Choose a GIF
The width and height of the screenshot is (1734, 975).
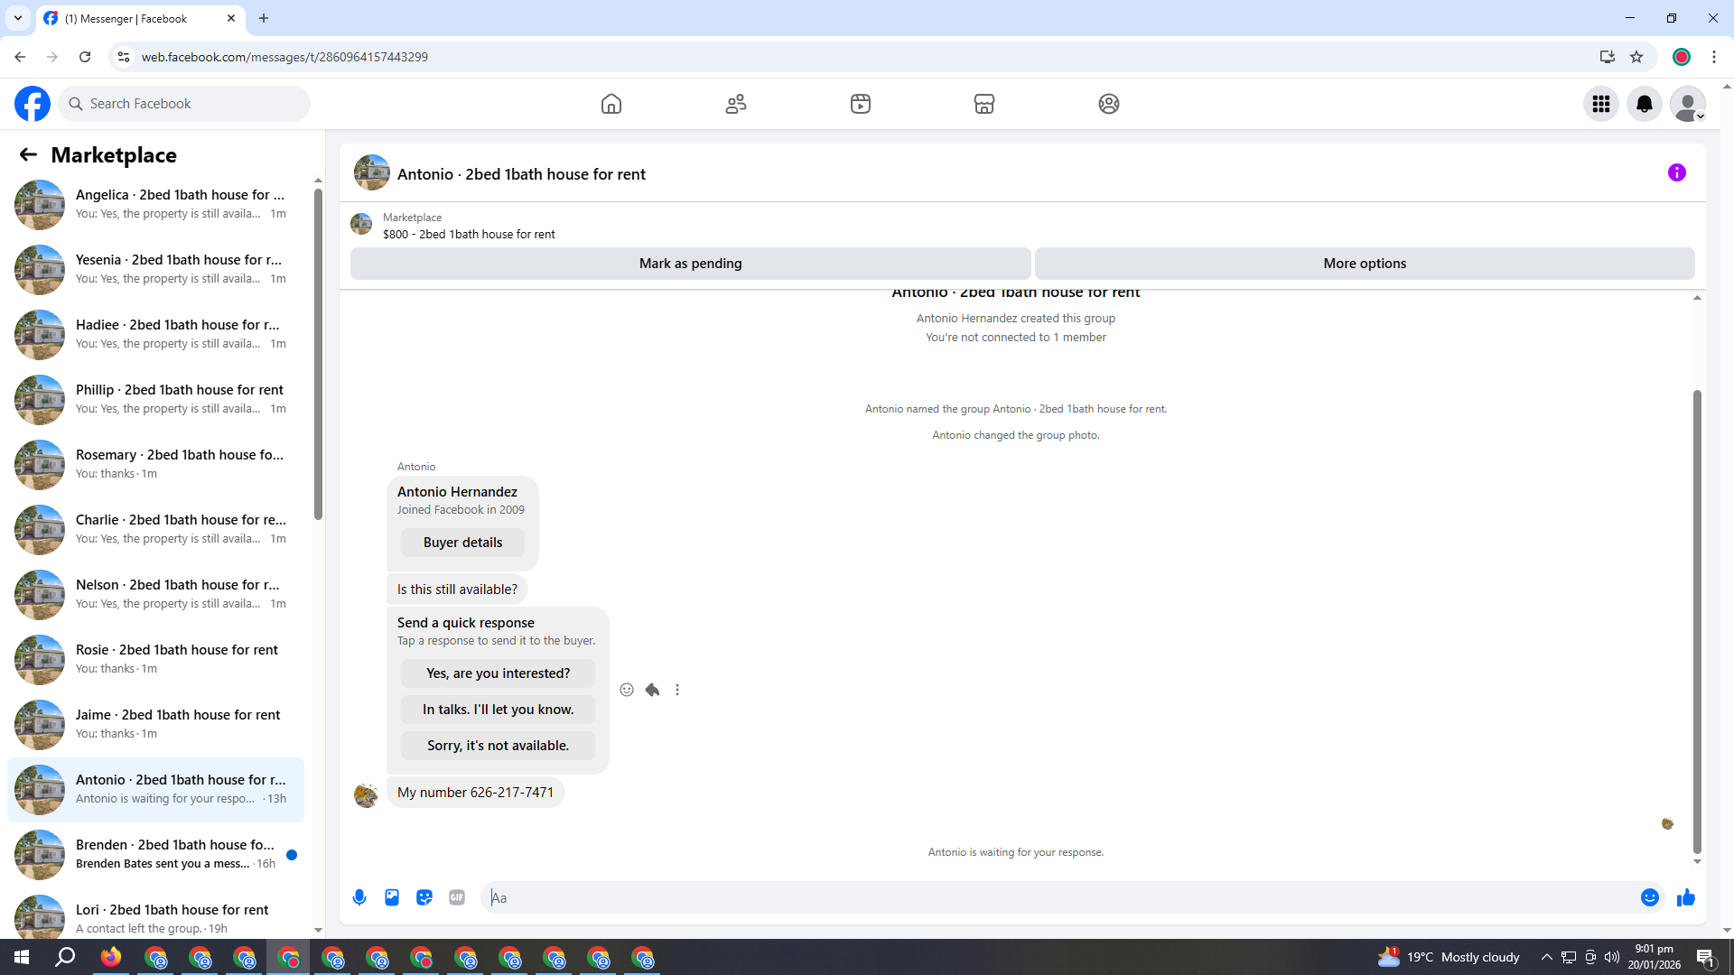pos(457,897)
